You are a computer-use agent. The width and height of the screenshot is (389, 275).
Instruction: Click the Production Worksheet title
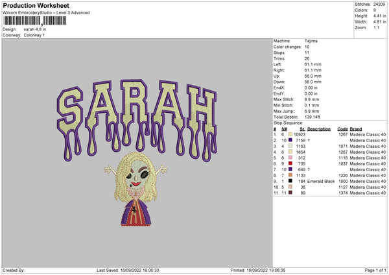point(35,5)
